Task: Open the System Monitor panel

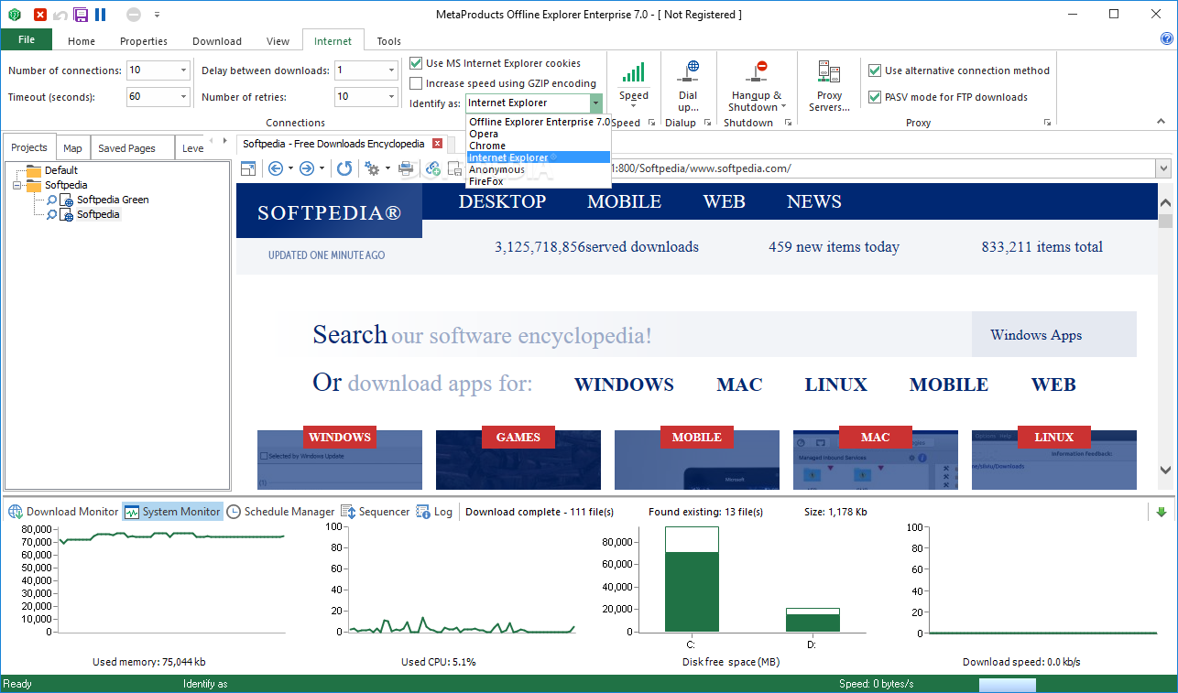Action: pos(172,512)
